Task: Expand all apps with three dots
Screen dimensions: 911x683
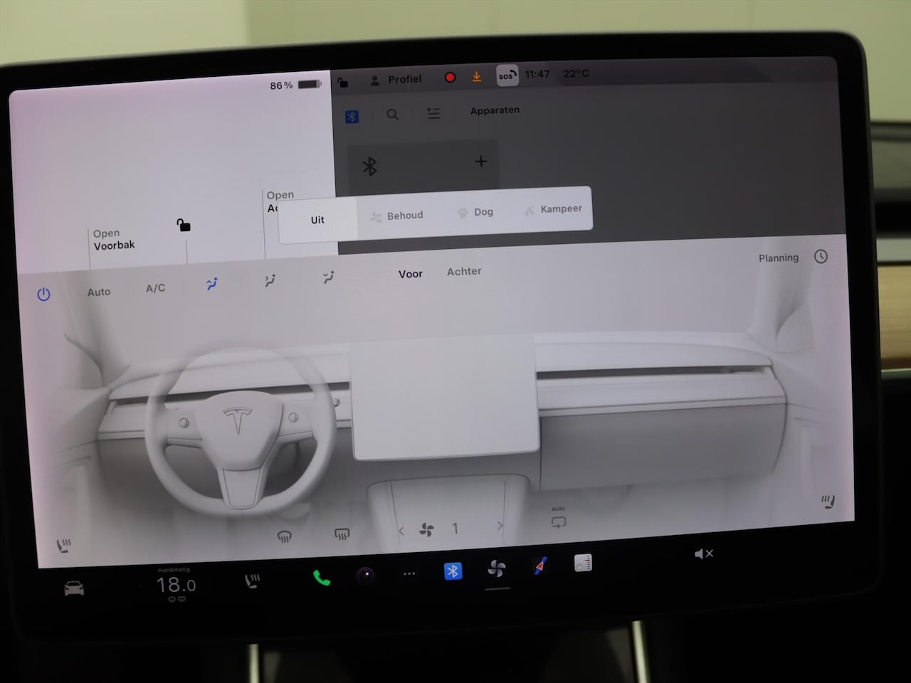Action: (409, 573)
